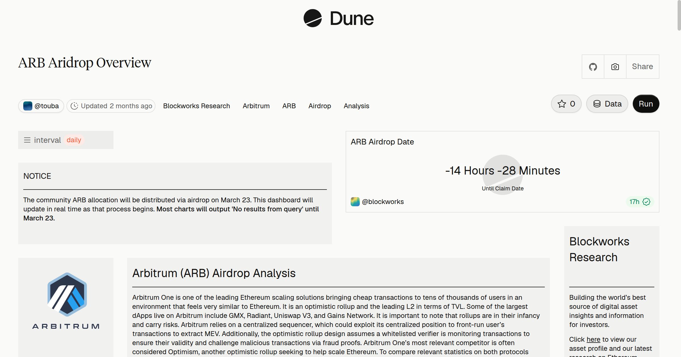Click the Share button
Viewport: 681px width, 357px height.
coord(642,67)
